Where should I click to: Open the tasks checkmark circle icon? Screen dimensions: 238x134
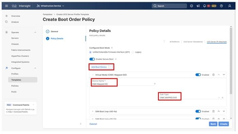[191, 6]
